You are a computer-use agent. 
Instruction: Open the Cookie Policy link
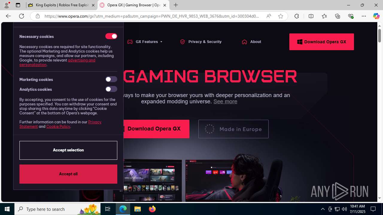click(58, 126)
